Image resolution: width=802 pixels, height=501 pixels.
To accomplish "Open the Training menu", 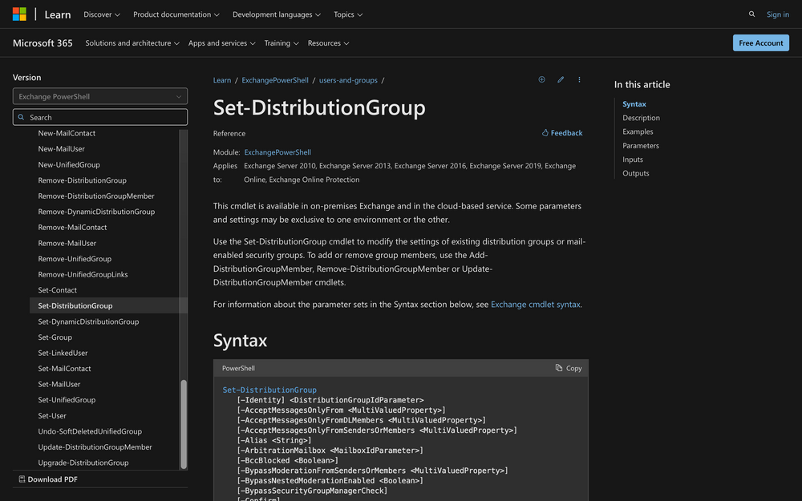I will [x=282, y=43].
